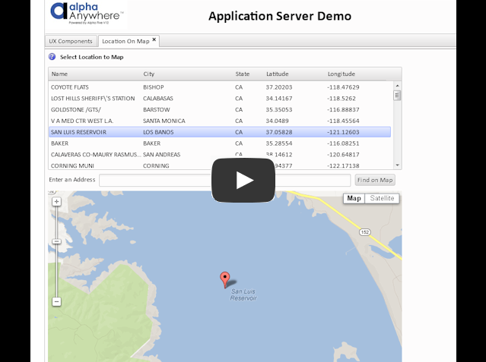Select the CALAVERAS CO-MAURY RASMUS row
The image size is (486, 362).
[220, 154]
